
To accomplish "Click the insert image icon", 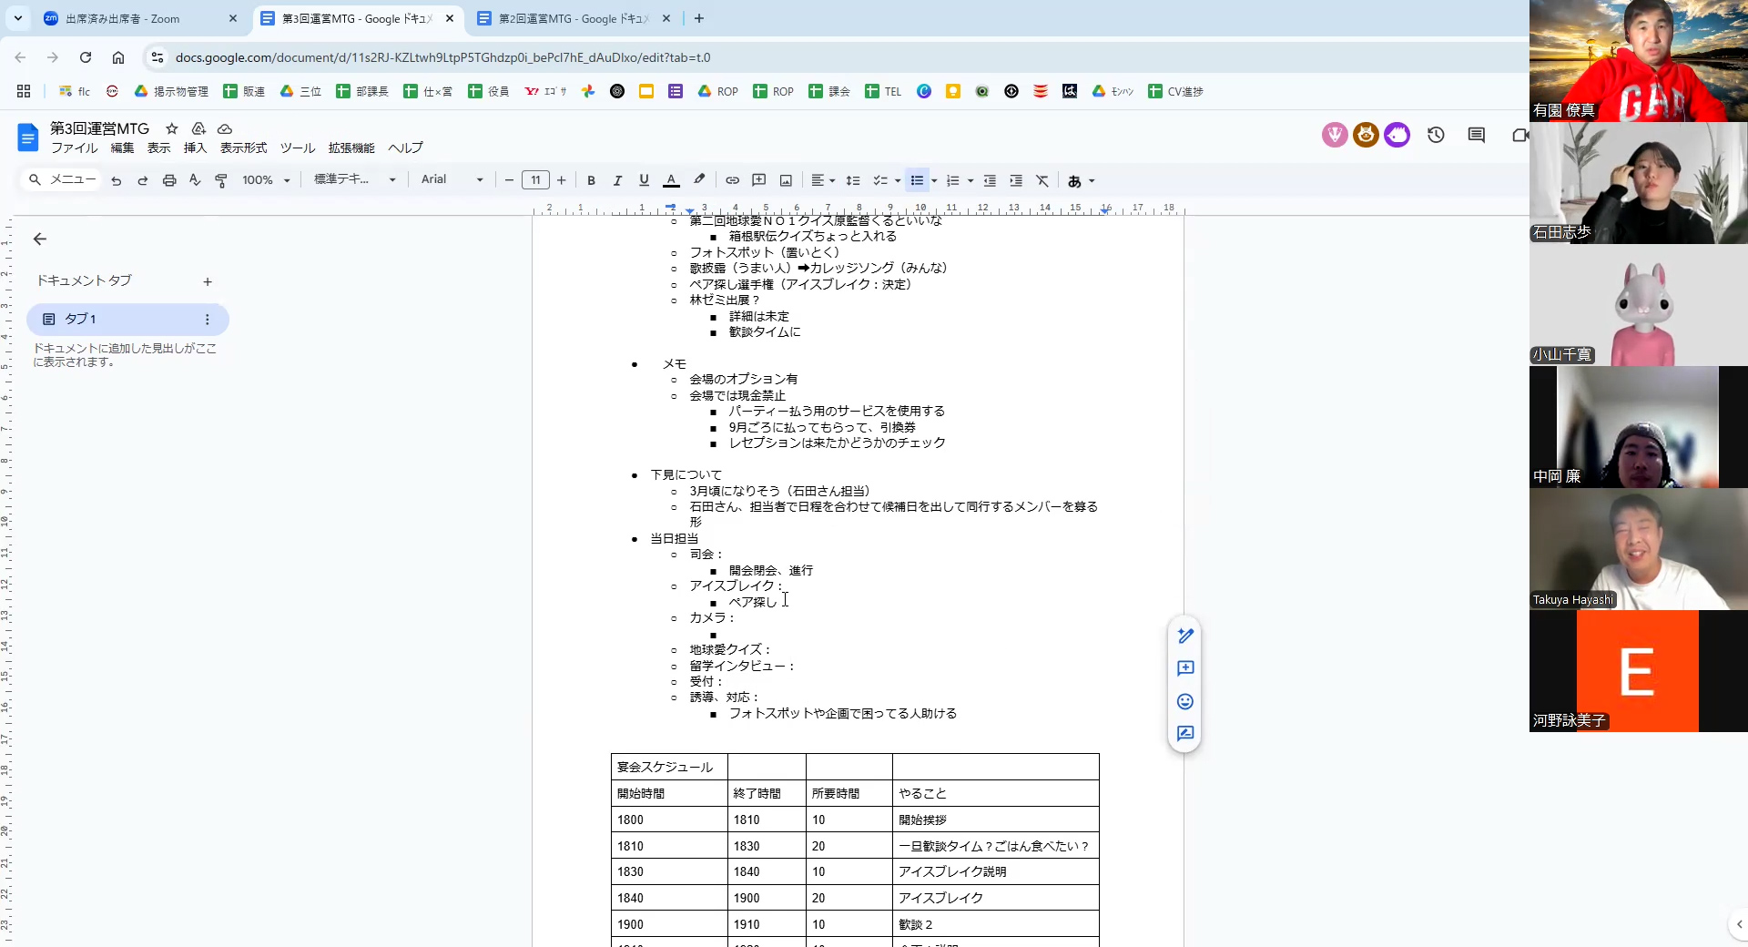I will tap(786, 180).
